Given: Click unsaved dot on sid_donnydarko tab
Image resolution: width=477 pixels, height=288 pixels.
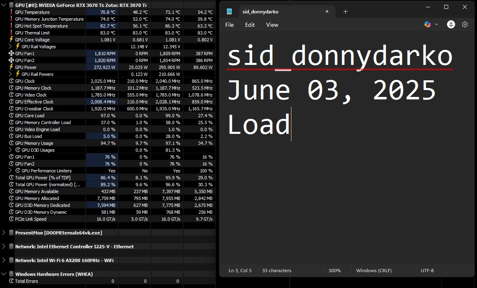Looking at the screenshot, I should point(327,12).
